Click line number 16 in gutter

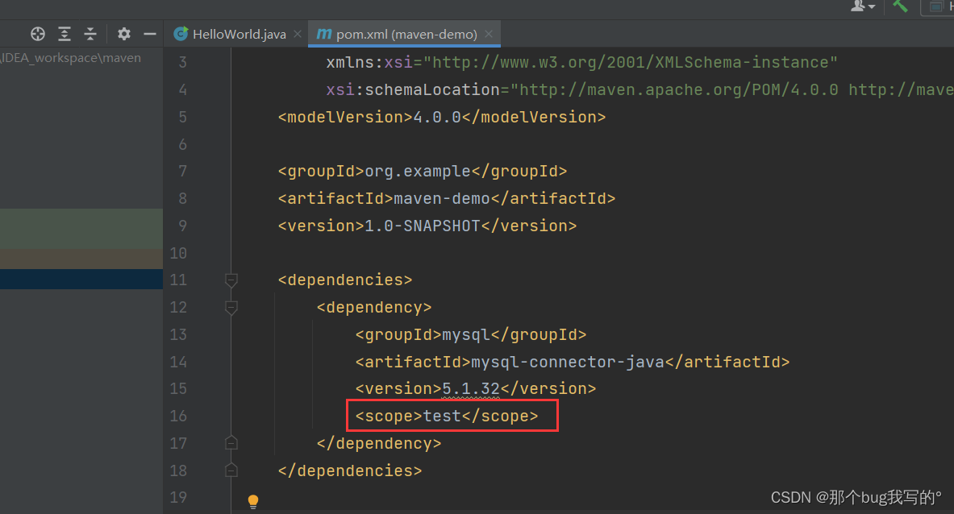178,417
